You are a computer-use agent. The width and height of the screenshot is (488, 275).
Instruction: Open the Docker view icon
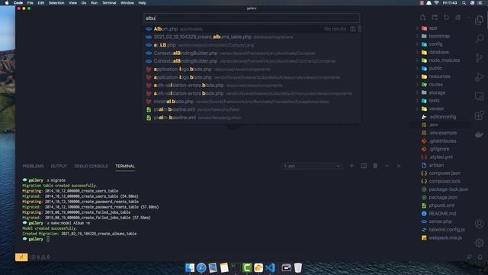click(480, 134)
